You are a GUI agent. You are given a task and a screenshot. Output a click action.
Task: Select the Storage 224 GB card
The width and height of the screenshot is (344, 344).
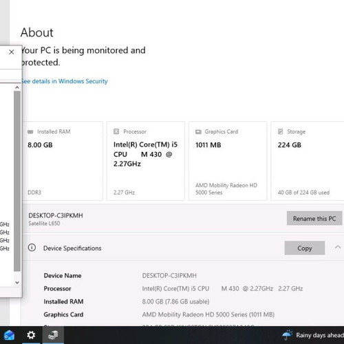click(308, 161)
